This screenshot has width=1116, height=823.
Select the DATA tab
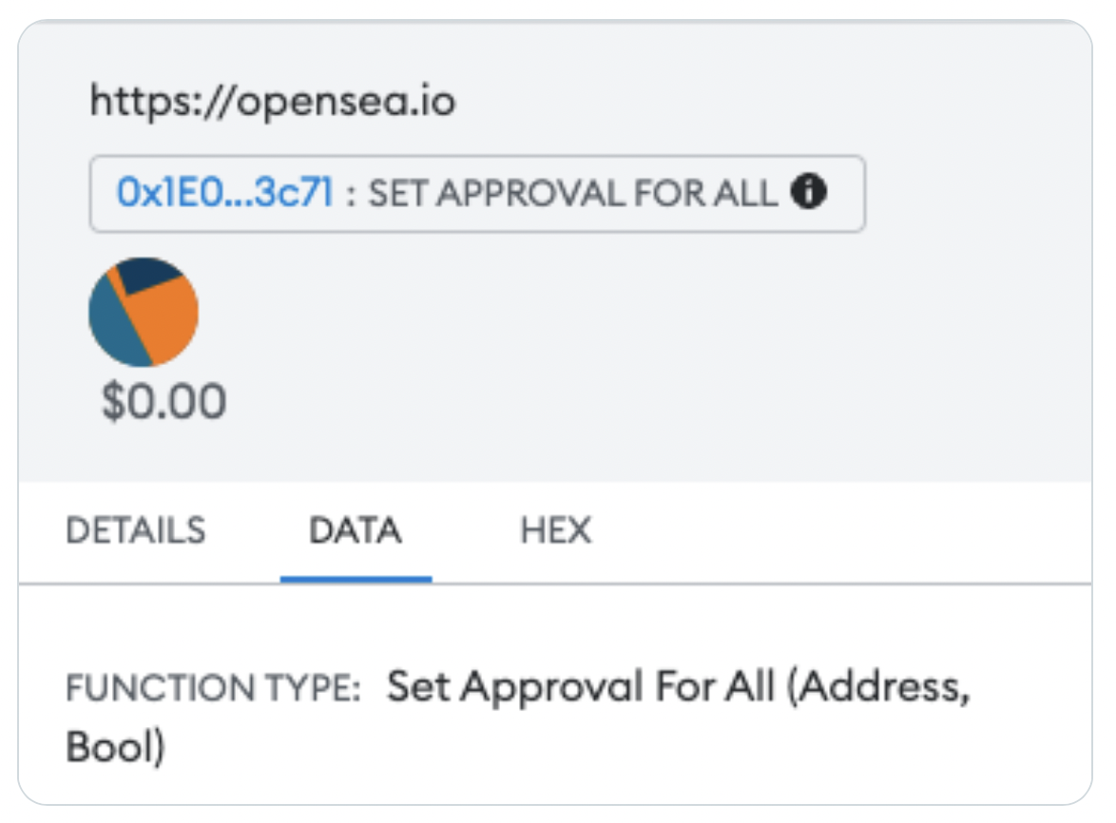pyautogui.click(x=356, y=530)
